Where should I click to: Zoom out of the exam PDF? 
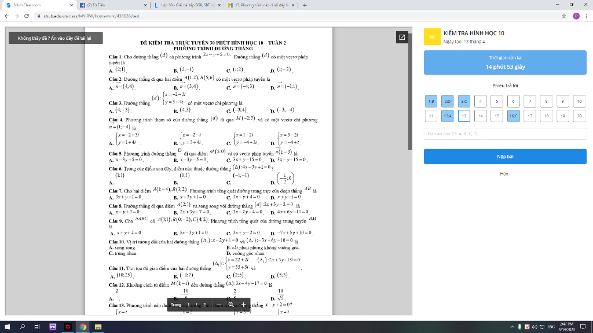pos(218,305)
